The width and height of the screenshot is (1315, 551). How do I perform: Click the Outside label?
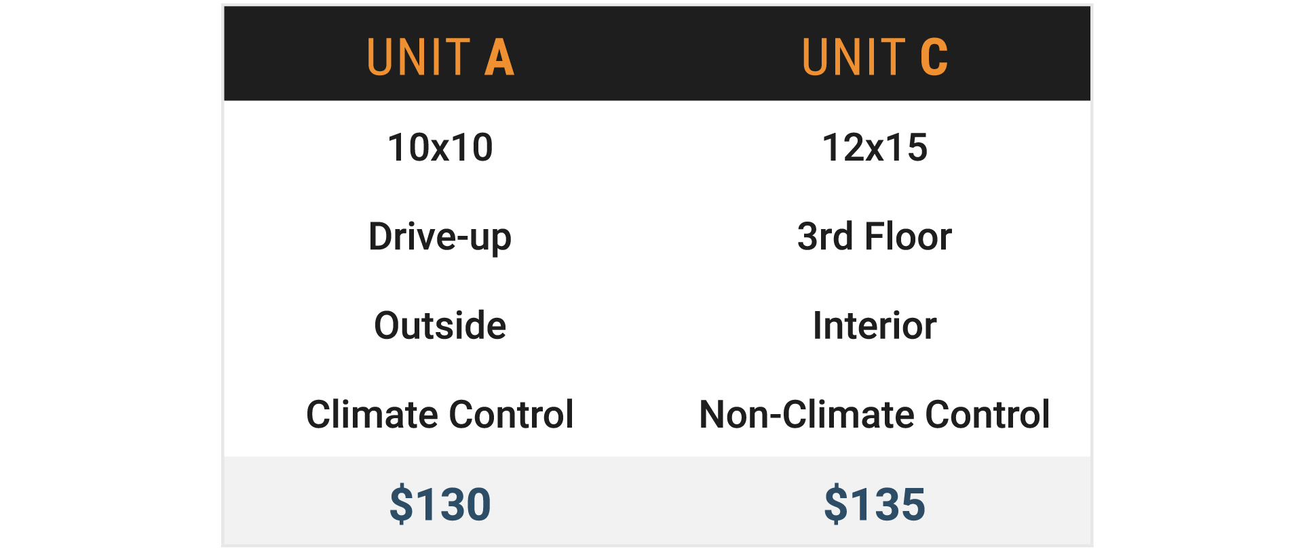pyautogui.click(x=440, y=325)
